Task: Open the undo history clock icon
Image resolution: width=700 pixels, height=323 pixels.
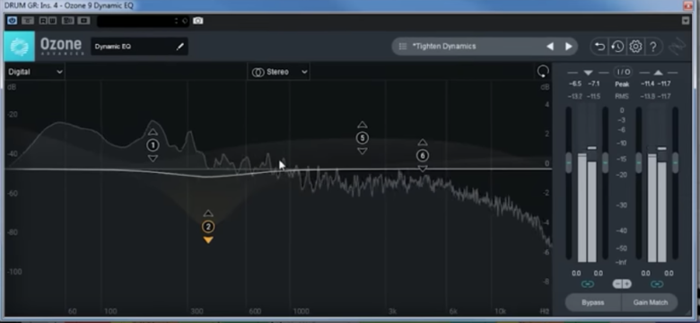Action: [x=617, y=47]
